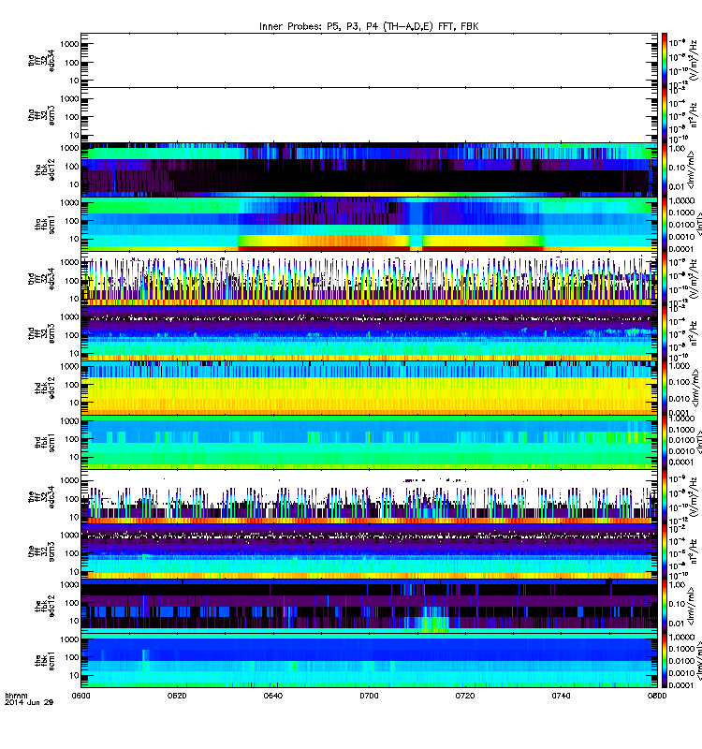Click the "the fbk scm1" y-axis title
702x749 pixels.
coord(45,661)
